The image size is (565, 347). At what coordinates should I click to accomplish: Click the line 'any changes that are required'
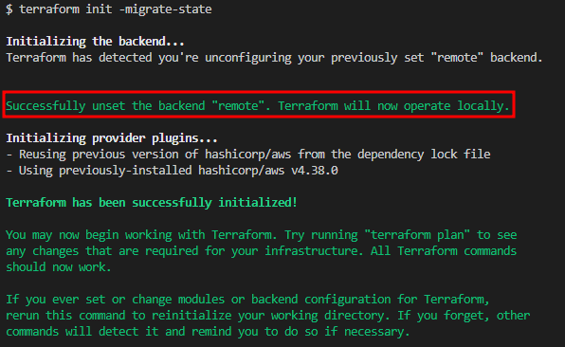pos(262,251)
